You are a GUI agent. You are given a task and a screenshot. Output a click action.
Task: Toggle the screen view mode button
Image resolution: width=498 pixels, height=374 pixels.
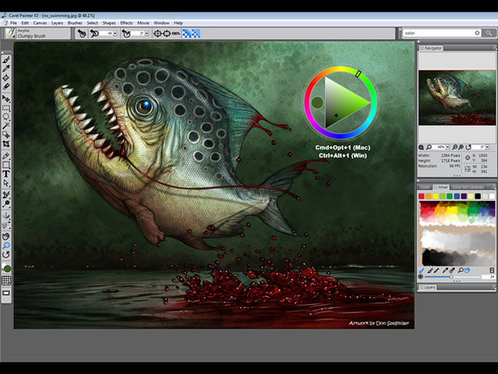pyautogui.click(x=6, y=293)
